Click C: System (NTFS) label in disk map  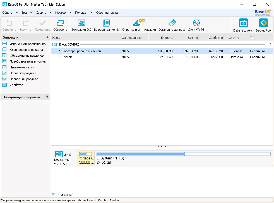(110, 158)
